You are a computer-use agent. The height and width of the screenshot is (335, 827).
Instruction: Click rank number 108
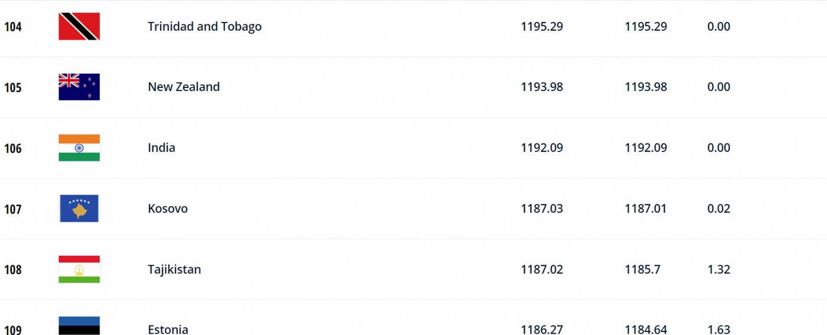[13, 270]
